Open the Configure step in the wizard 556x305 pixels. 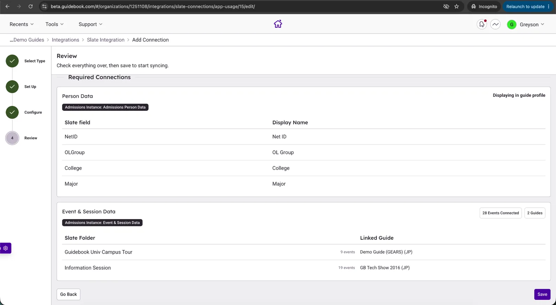[12, 112]
